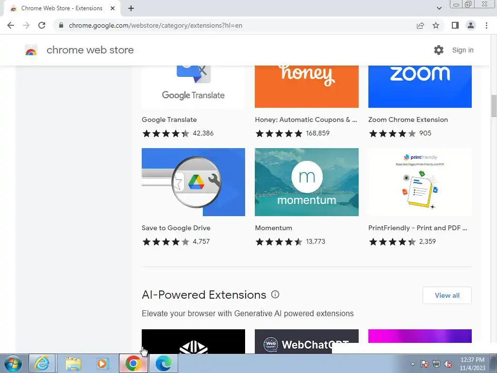This screenshot has width=497, height=373.
Task: Show hidden system tray icons
Action: (x=413, y=364)
